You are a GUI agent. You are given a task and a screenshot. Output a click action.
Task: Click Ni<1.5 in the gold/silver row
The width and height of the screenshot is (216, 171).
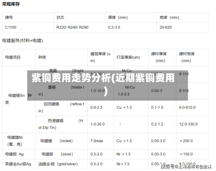123,164
